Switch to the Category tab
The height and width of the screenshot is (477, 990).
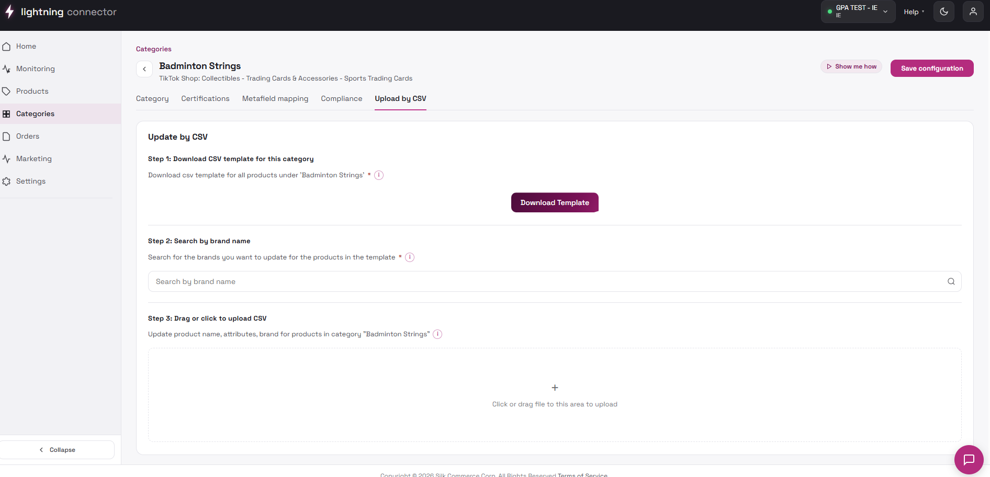coord(152,98)
